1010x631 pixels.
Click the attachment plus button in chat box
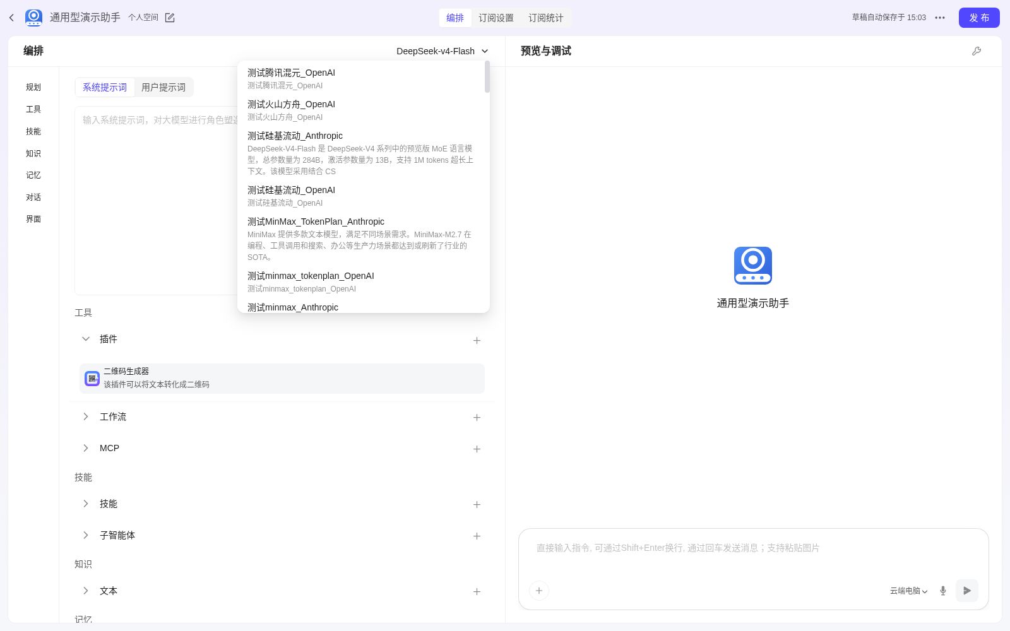[x=539, y=591]
